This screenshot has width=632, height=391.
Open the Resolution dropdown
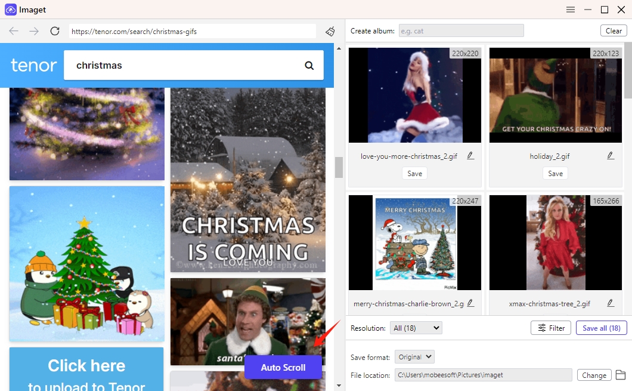click(x=416, y=328)
